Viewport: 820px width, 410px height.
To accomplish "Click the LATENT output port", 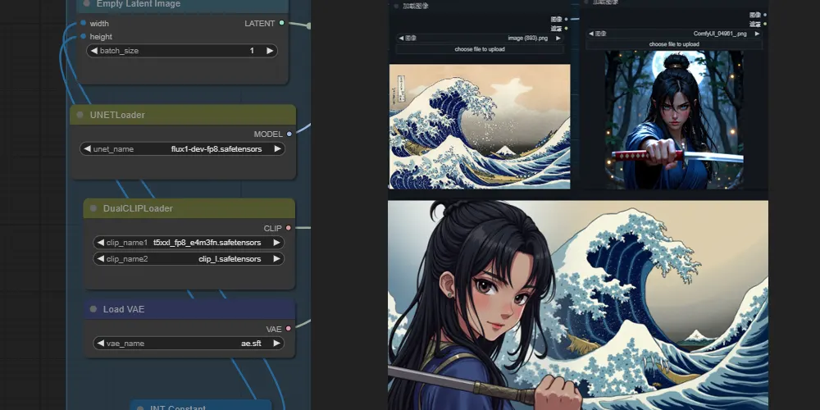I will pyautogui.click(x=282, y=23).
